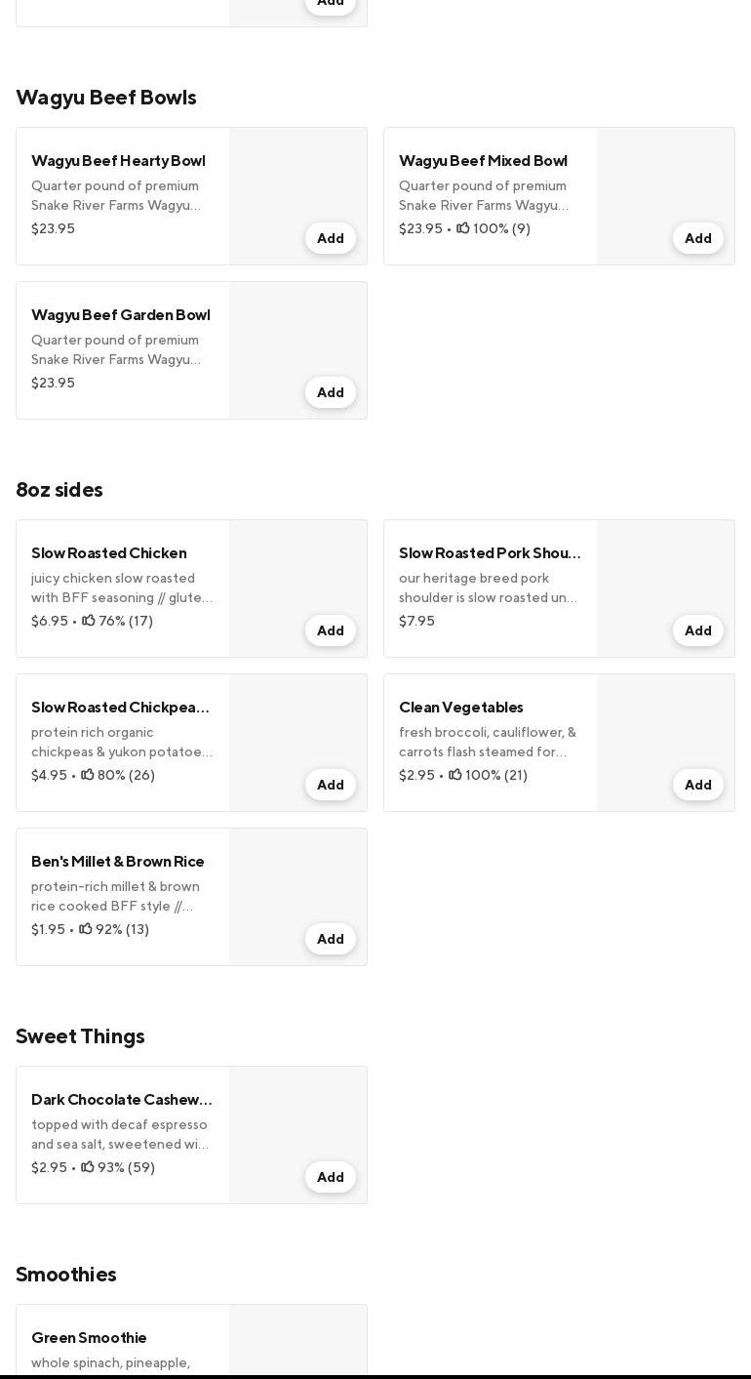Click thumbs-up rating icon for Slow Roasted Chicken
This screenshot has width=751, height=1379.
tap(89, 621)
